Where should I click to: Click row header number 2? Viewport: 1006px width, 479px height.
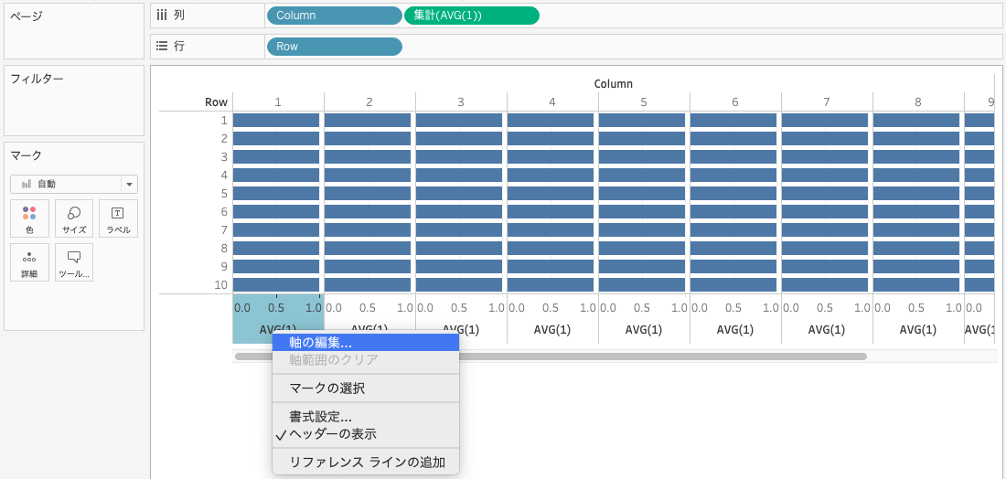coord(225,139)
